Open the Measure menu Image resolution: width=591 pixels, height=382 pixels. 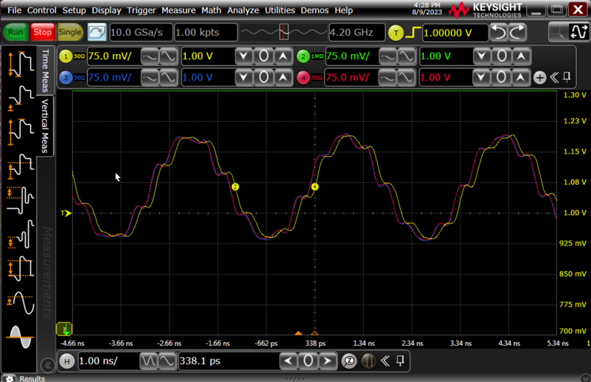click(x=179, y=10)
